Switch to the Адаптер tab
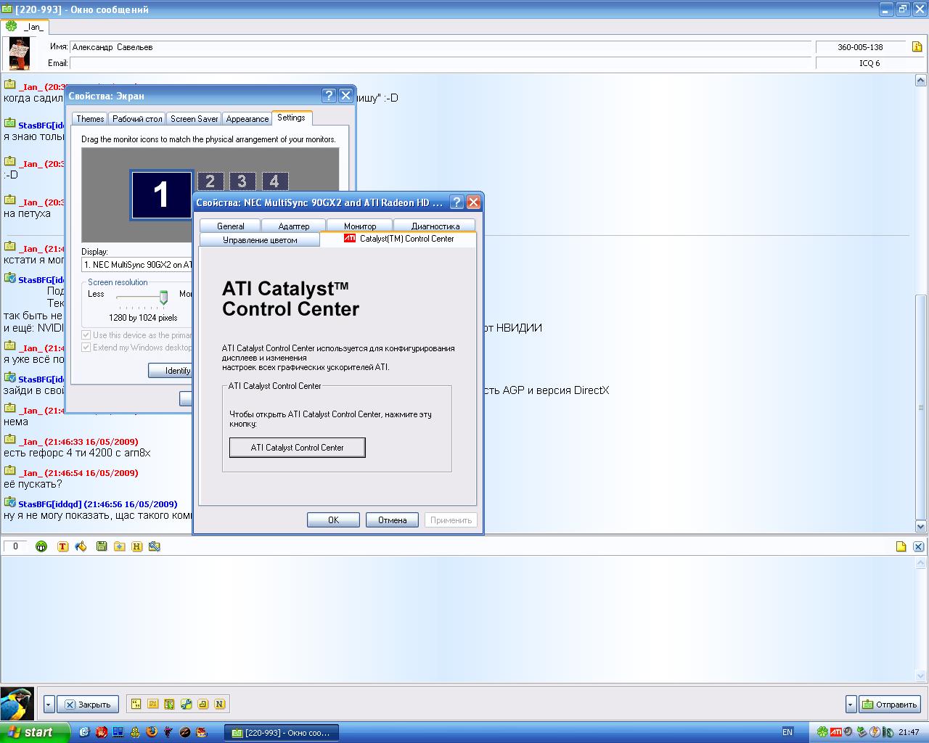929x743 pixels. (x=293, y=226)
